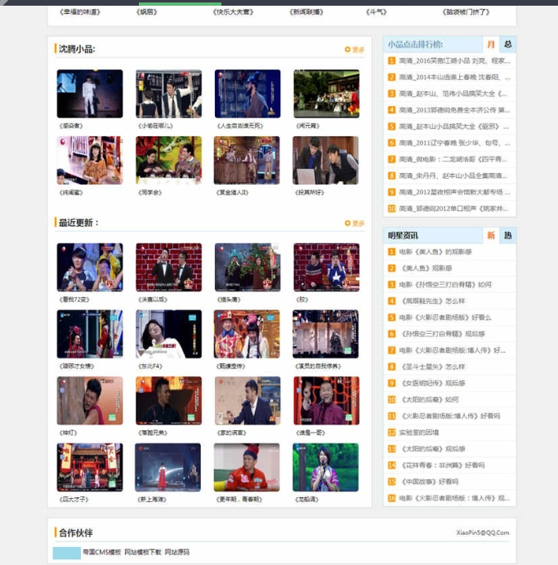
Task: Open the thumbnail for 《演员的自我修养》
Action: pyautogui.click(x=326, y=334)
